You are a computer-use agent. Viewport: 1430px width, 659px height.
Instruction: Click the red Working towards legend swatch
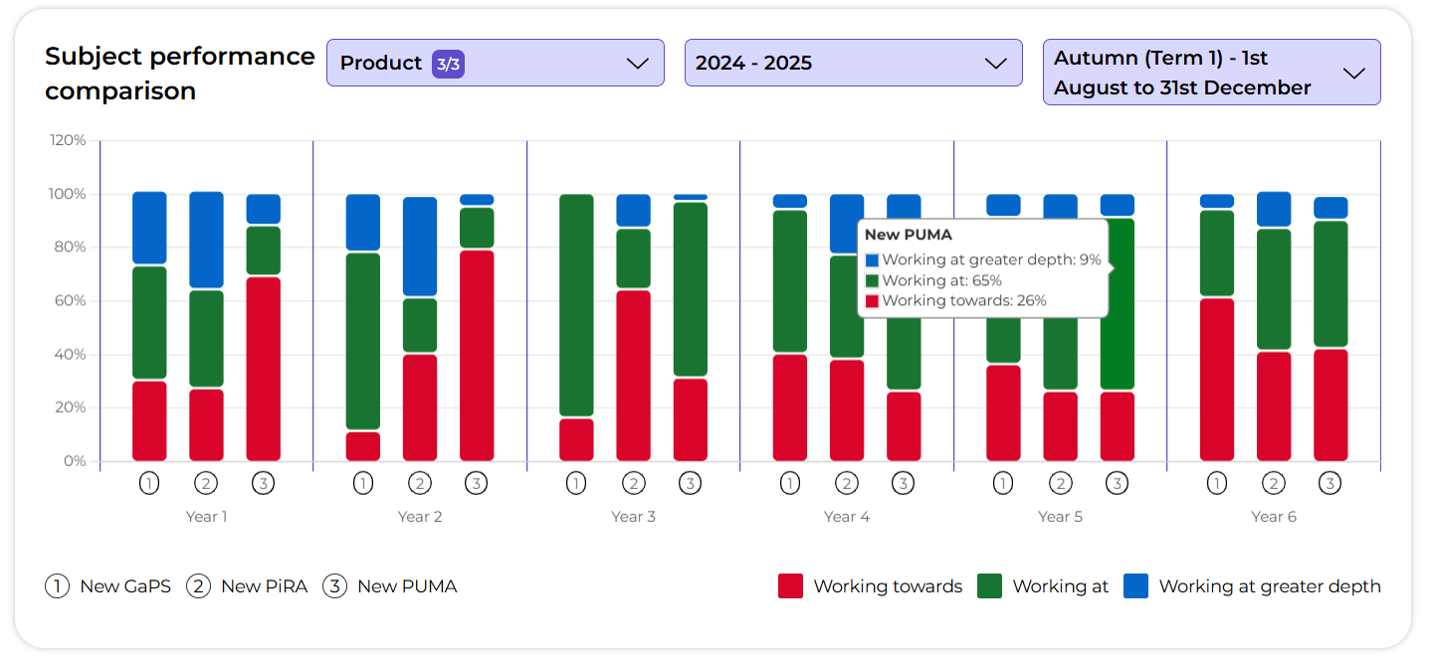(x=791, y=586)
